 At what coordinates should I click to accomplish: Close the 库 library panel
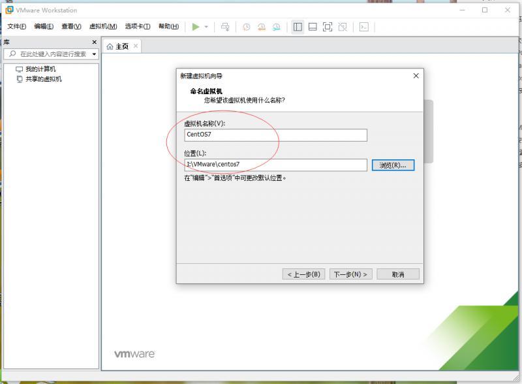[x=94, y=42]
